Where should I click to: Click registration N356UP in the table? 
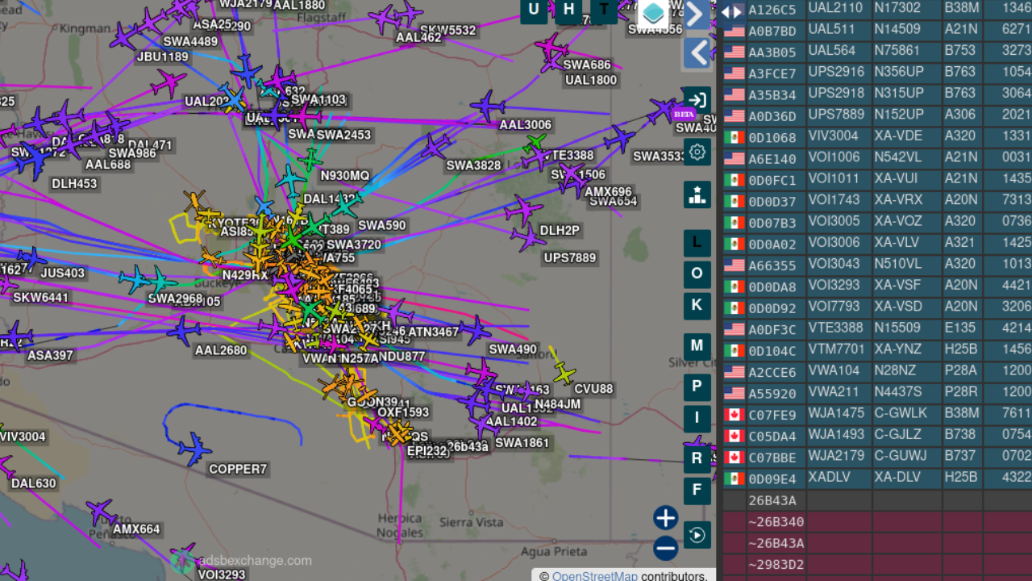(x=899, y=73)
